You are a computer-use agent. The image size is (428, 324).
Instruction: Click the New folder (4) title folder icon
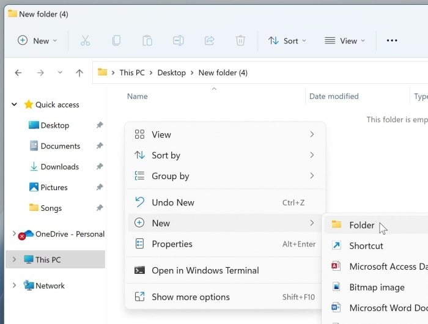click(12, 13)
